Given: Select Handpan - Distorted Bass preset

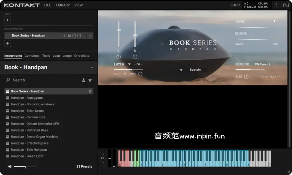Looking at the screenshot, I should point(49,130).
